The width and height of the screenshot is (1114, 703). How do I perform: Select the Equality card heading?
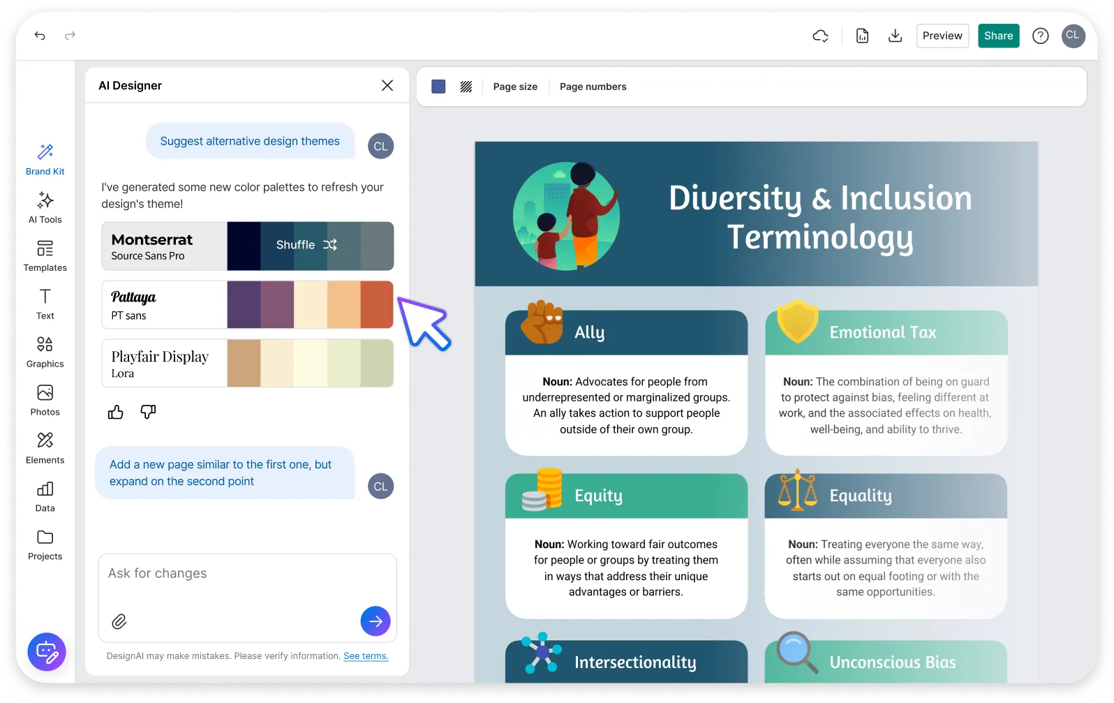point(861,496)
